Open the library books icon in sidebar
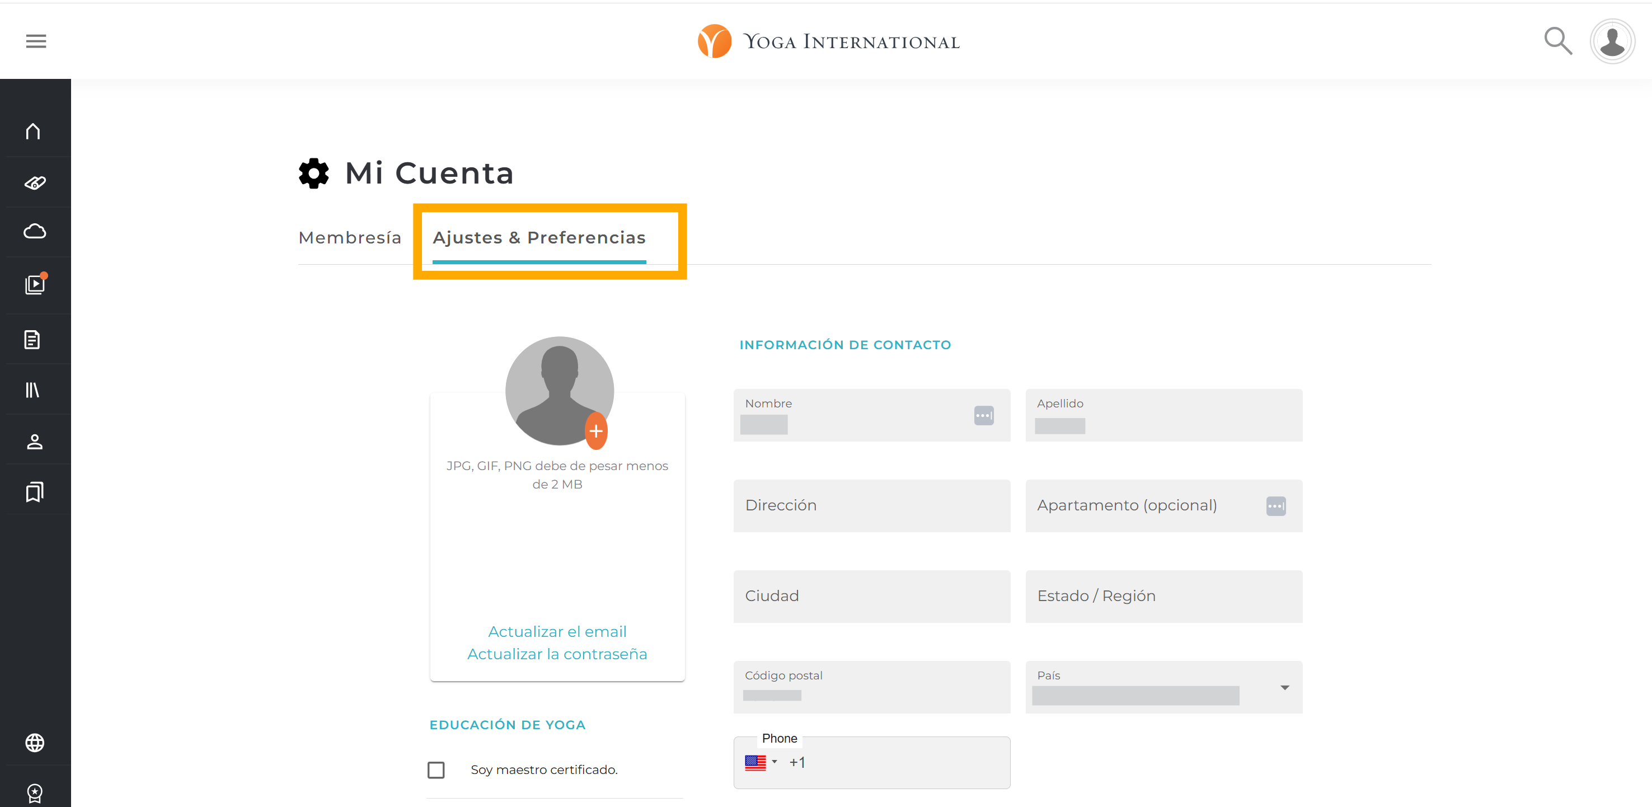 click(32, 390)
